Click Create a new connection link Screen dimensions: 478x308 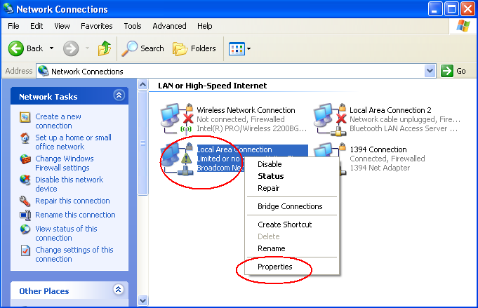point(58,121)
